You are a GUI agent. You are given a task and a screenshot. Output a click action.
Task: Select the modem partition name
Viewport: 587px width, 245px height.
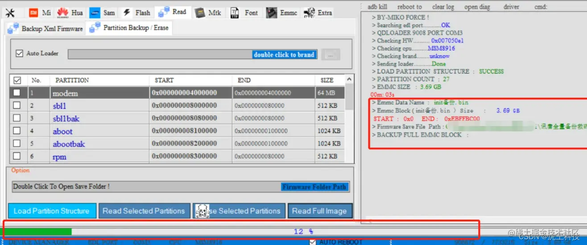click(65, 93)
